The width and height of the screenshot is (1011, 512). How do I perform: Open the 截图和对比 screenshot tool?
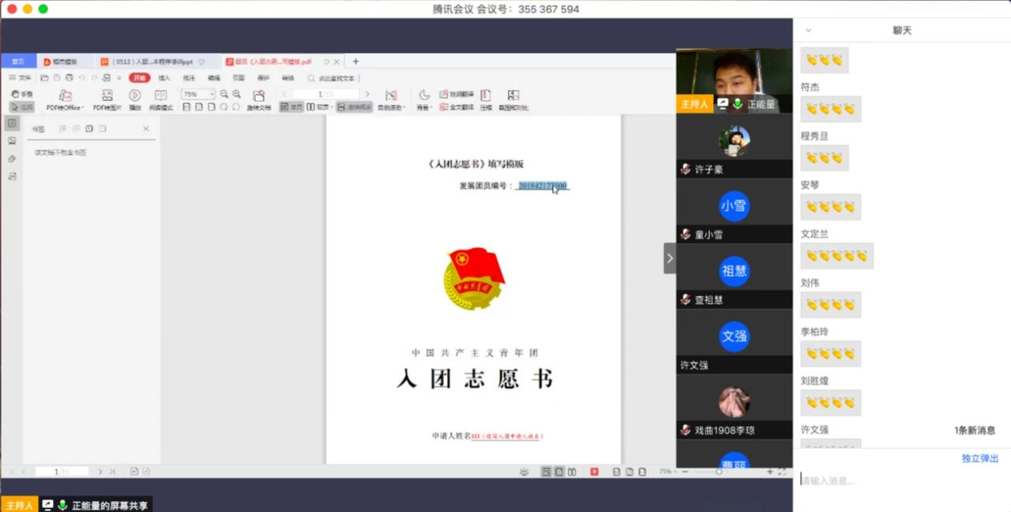click(x=513, y=100)
